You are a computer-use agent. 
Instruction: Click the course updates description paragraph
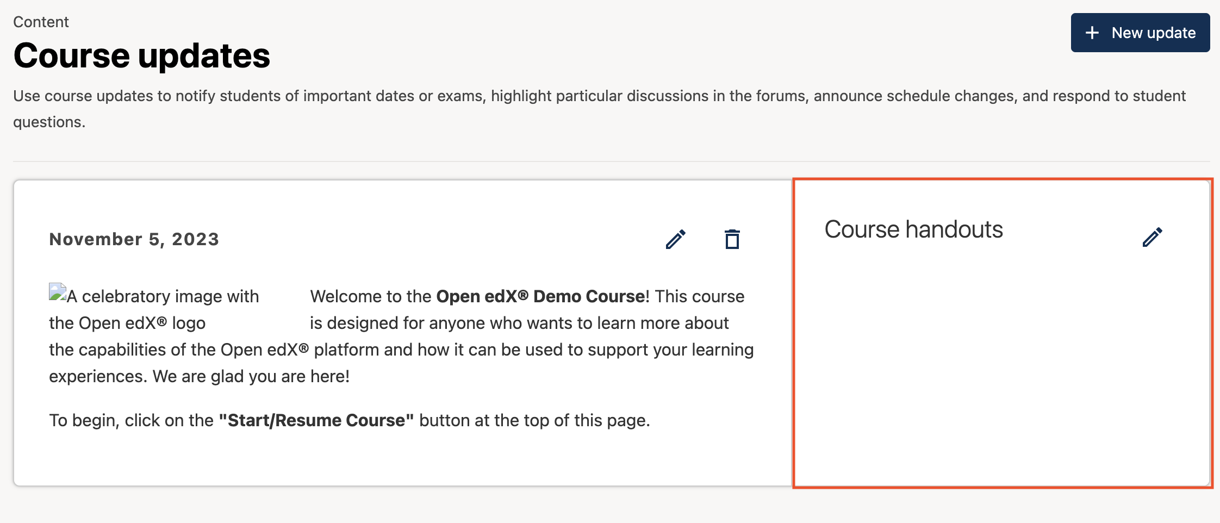pos(598,96)
